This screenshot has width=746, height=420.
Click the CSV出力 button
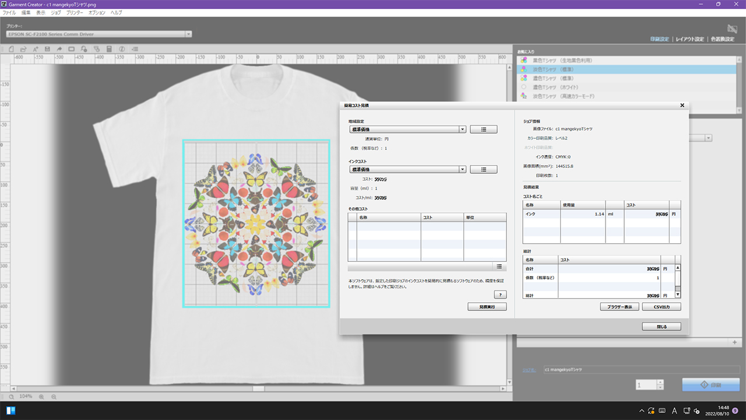click(x=661, y=307)
